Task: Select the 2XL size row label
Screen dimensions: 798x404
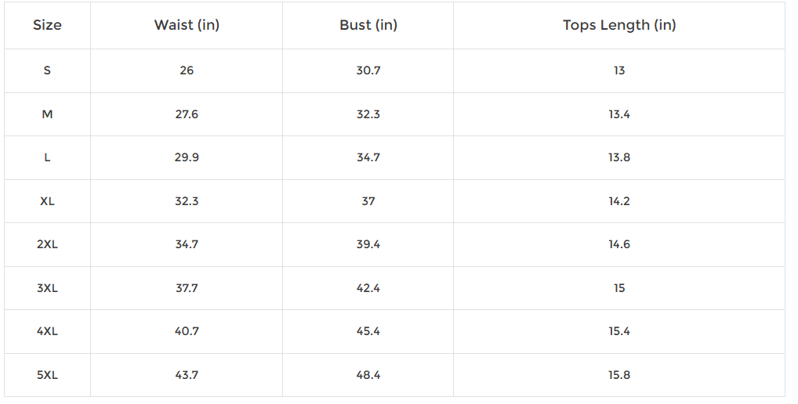Action: coord(47,244)
